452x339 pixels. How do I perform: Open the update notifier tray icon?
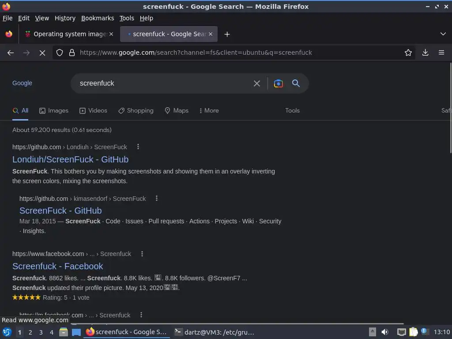click(x=424, y=331)
